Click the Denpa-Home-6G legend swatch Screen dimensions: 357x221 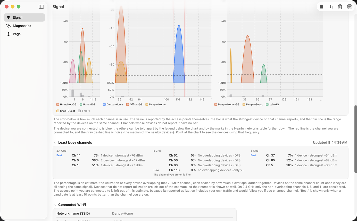tap(216, 105)
